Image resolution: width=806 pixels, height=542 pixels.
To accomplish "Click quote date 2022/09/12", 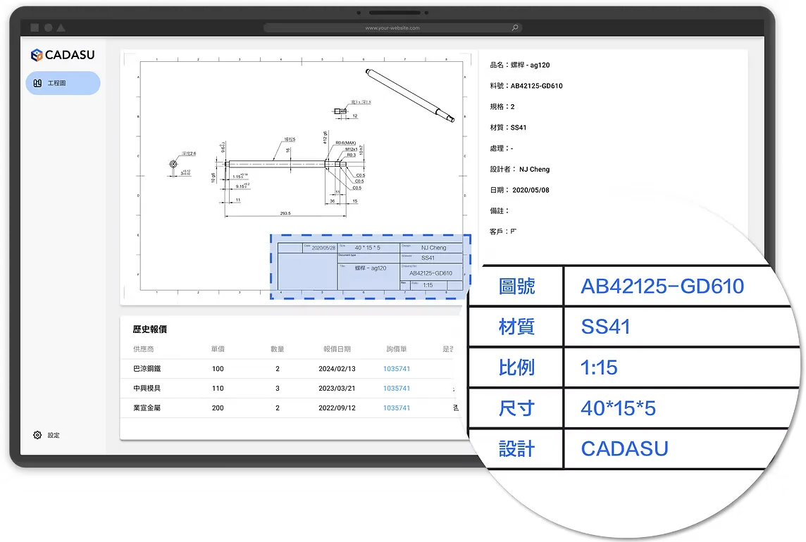I will pos(337,408).
